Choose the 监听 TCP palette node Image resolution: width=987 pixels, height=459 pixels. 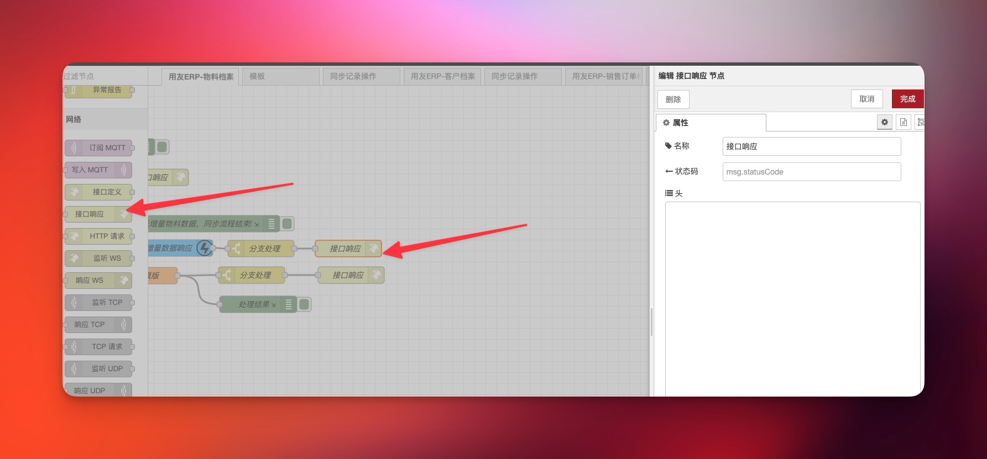pos(99,302)
